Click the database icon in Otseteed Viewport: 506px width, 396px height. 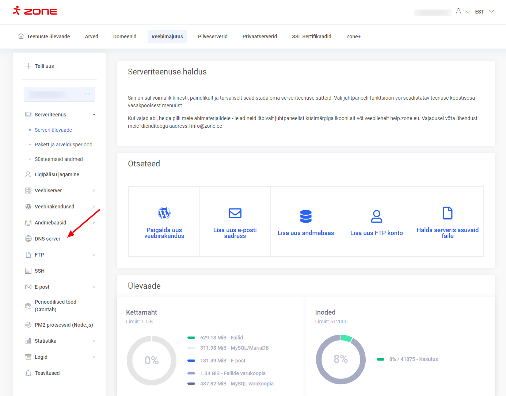coord(306,216)
